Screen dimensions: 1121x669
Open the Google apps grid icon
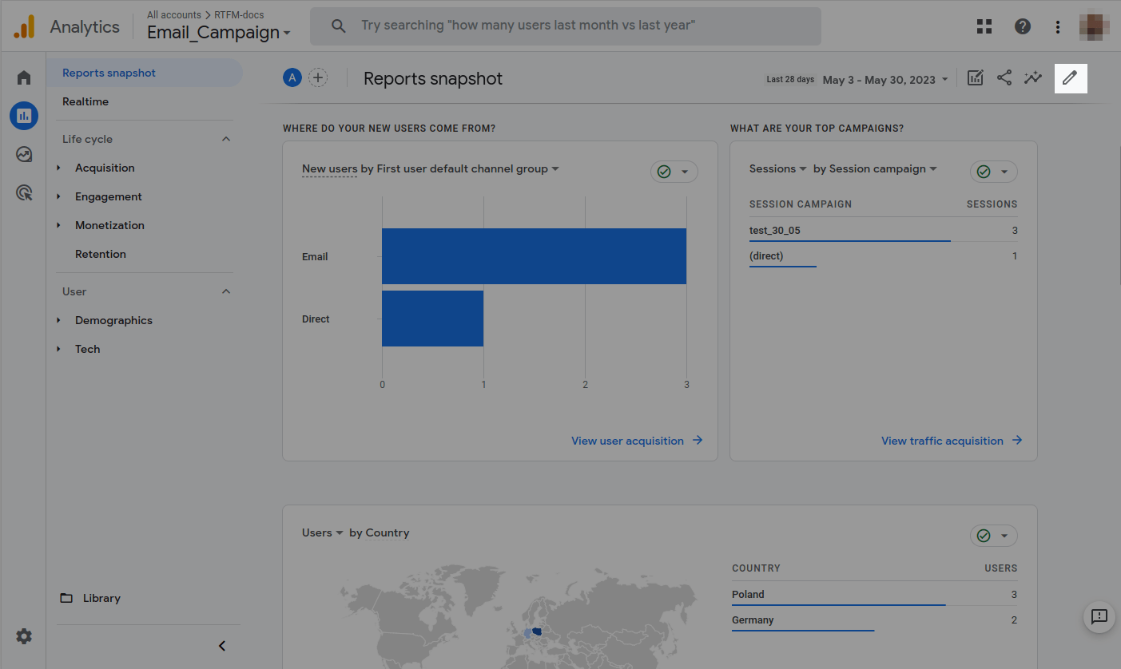click(x=984, y=26)
